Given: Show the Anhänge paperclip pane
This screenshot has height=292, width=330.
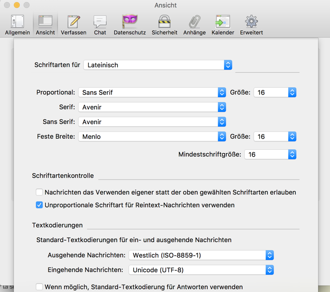Looking at the screenshot, I should point(194,25).
